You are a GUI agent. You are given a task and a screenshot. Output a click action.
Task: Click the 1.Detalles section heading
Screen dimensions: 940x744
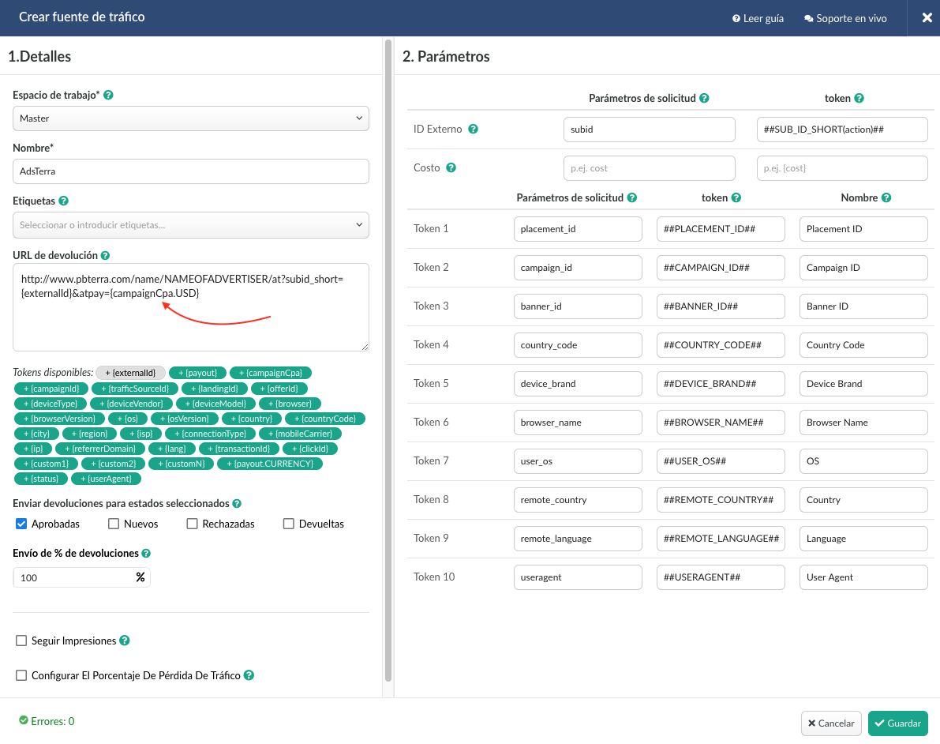click(39, 56)
